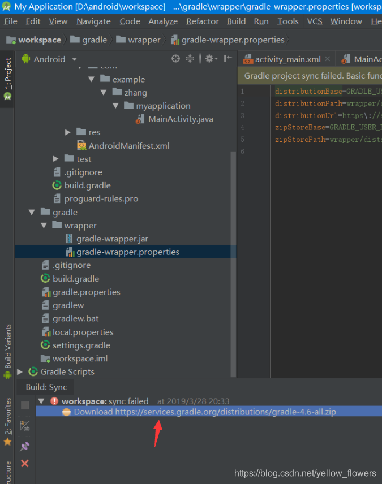This screenshot has height=484, width=382.
Task: Close the Build panel with red X
Action: pos(25,463)
